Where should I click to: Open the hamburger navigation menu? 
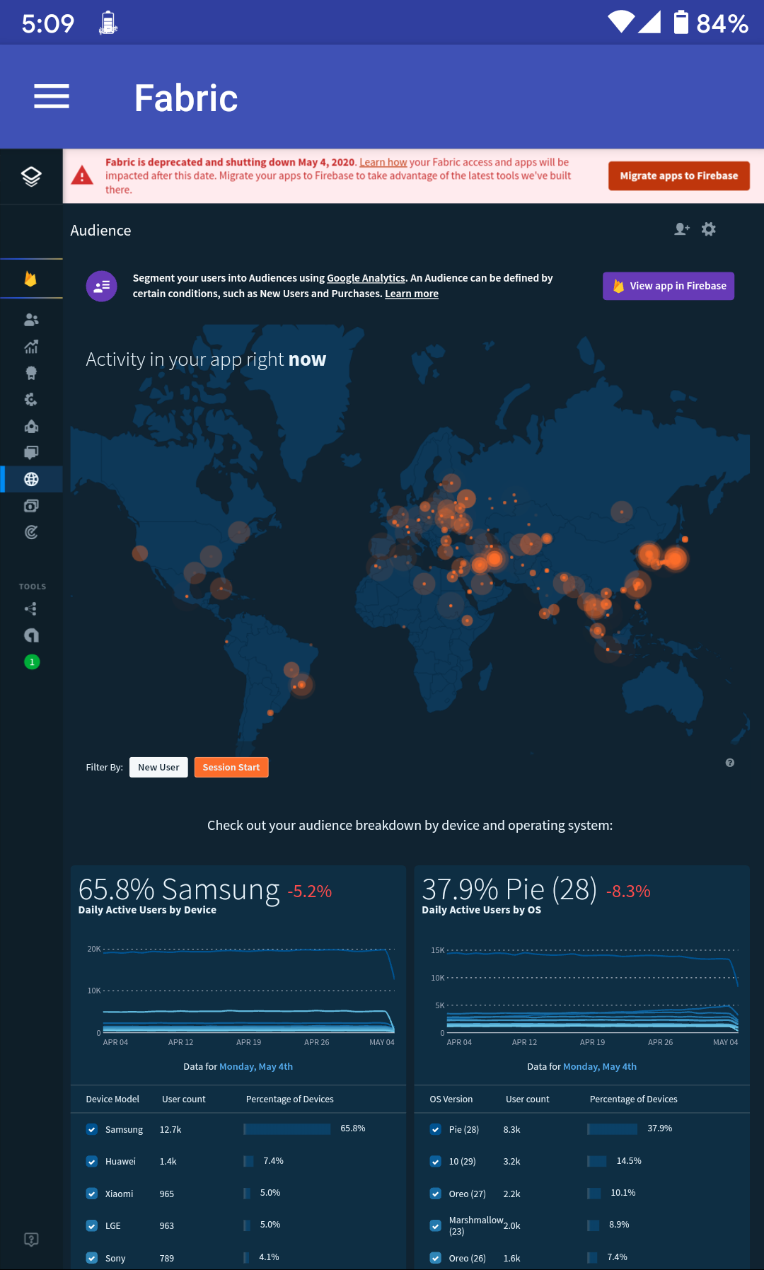click(52, 96)
